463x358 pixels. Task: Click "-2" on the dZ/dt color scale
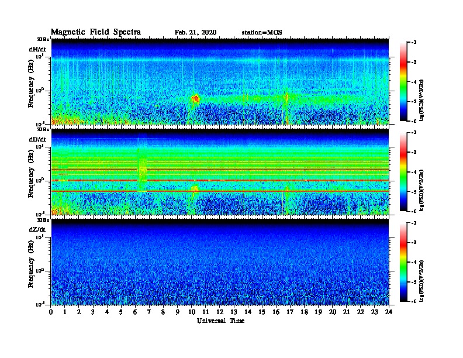point(414,223)
